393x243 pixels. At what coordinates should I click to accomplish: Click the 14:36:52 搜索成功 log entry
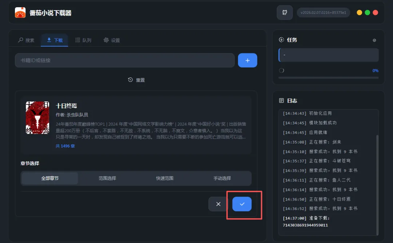(320, 208)
